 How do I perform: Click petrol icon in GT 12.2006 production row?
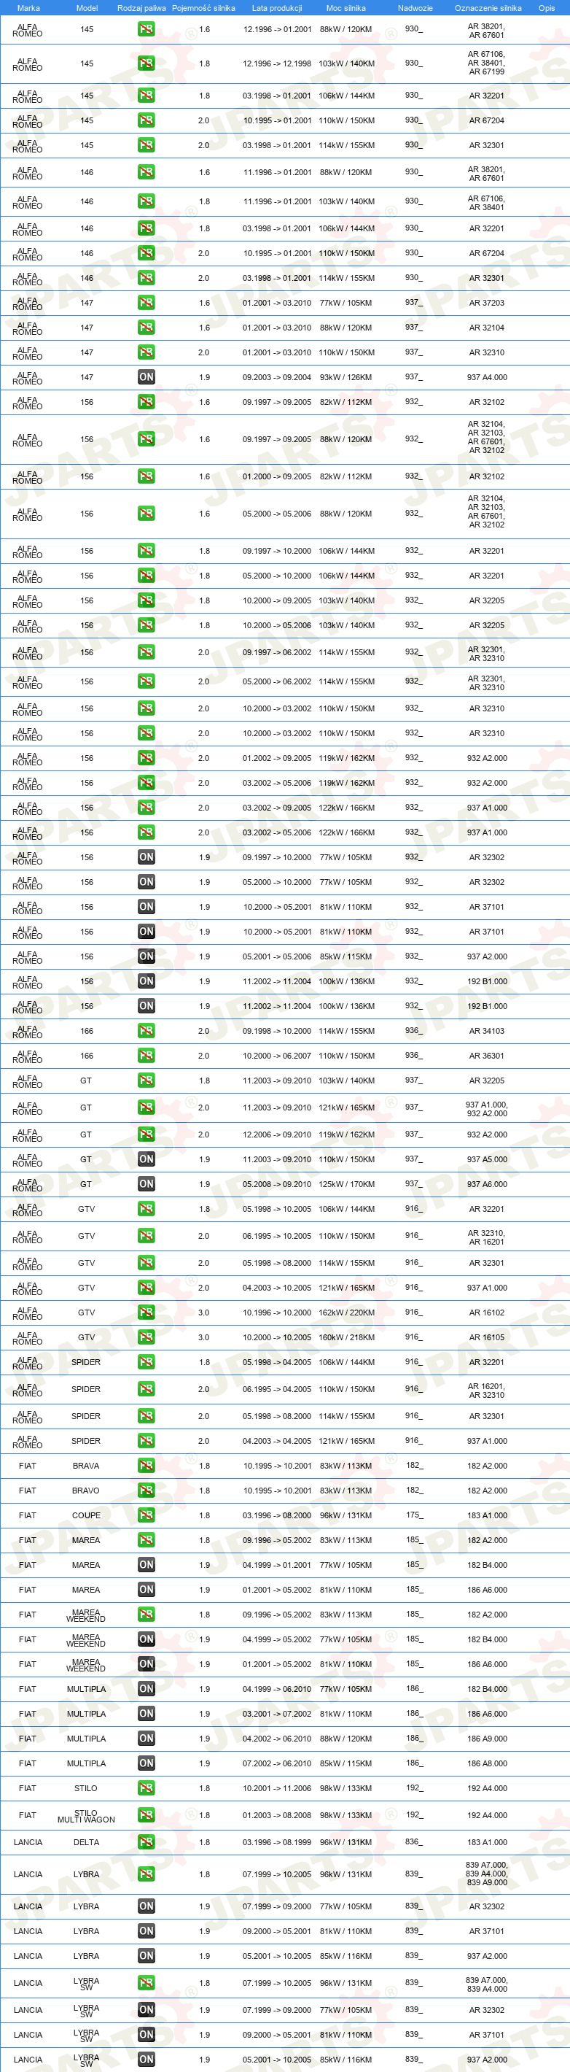146,1135
